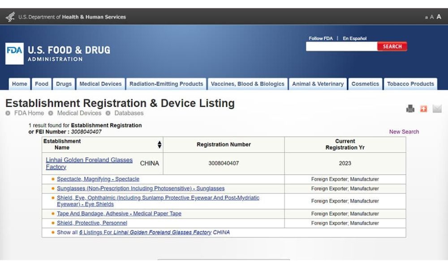Click the red plus share icon
The width and height of the screenshot is (448, 268).
[x=423, y=109]
